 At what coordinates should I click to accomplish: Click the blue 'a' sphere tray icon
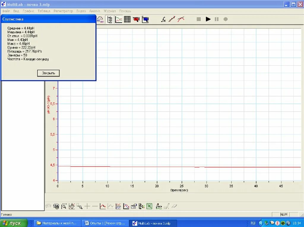[288, 223]
